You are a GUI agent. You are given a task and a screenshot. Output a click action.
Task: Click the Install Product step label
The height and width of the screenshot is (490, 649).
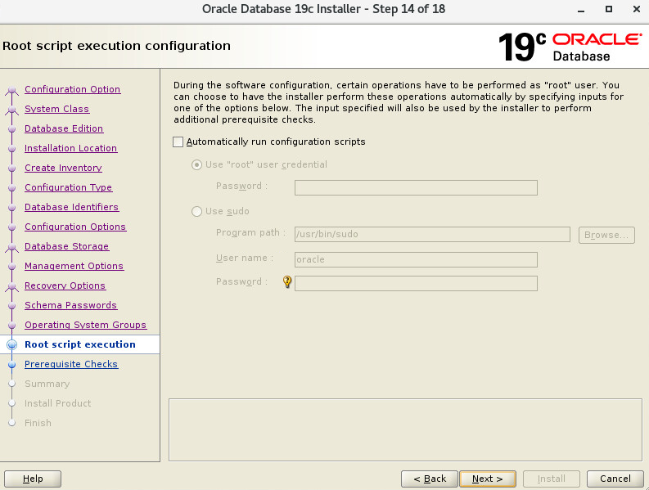click(57, 403)
